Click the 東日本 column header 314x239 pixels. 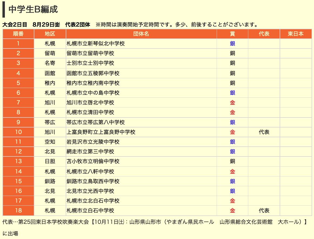296,34
